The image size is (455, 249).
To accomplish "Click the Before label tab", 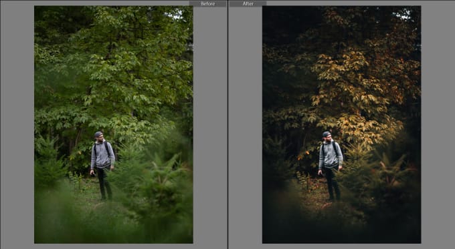I will click(208, 3).
